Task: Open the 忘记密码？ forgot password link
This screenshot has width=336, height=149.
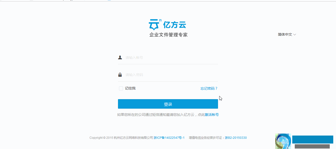Action: 209,88
